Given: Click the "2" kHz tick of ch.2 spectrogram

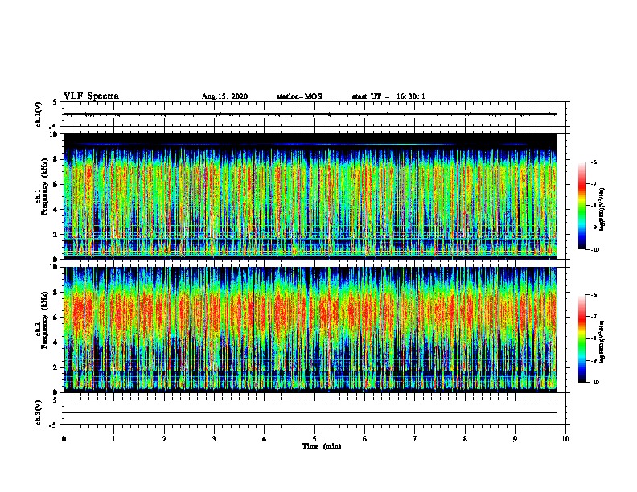Looking at the screenshot, I should pos(55,367).
